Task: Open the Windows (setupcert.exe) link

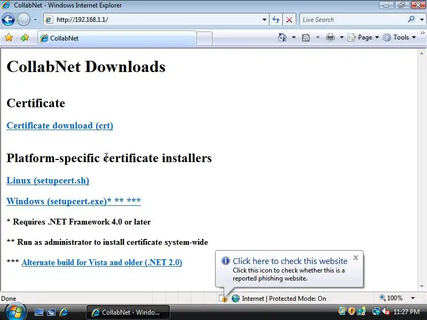Action: (74, 202)
